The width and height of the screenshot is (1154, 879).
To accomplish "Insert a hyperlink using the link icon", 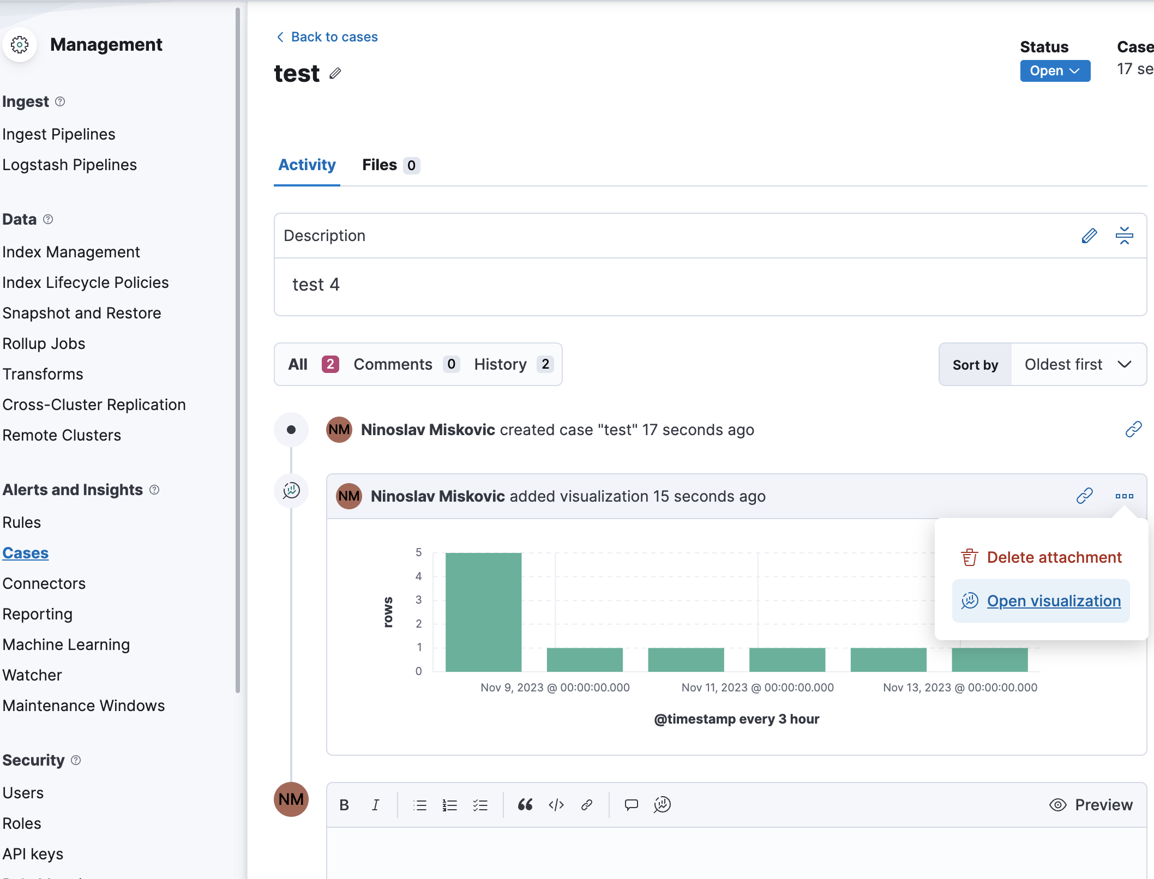I will point(587,804).
